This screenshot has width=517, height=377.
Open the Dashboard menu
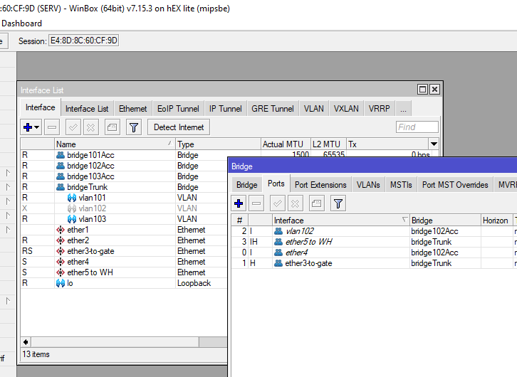[22, 23]
